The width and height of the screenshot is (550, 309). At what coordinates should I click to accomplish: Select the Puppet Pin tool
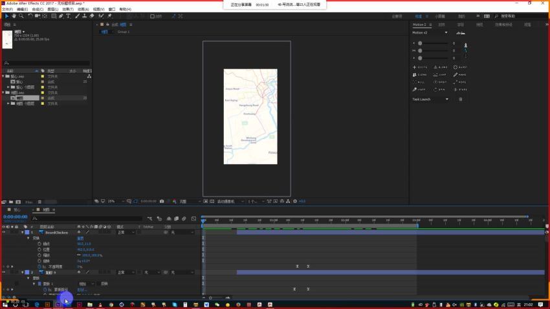pos(109,16)
